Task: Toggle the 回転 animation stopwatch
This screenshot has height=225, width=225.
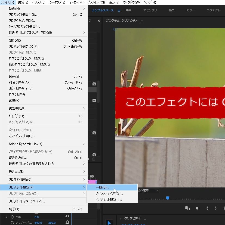Action: [12, 217]
